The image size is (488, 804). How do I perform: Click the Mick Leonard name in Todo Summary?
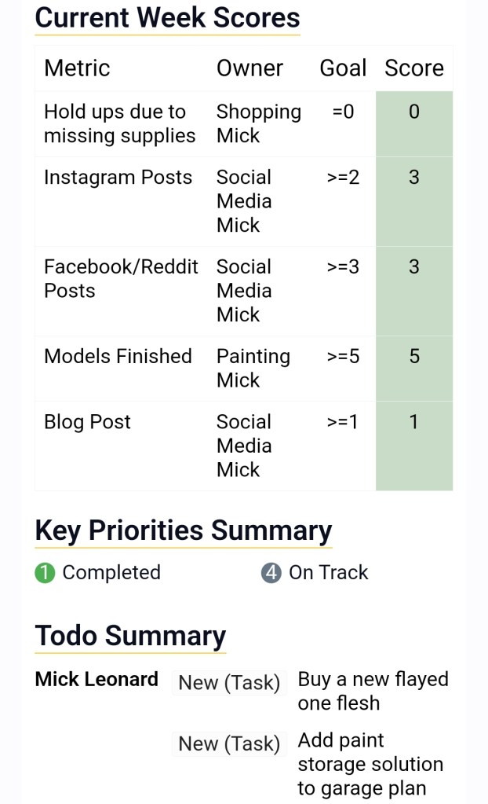[x=97, y=679]
